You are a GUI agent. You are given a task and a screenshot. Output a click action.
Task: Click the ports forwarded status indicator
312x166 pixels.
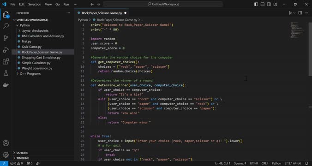tap(30, 163)
